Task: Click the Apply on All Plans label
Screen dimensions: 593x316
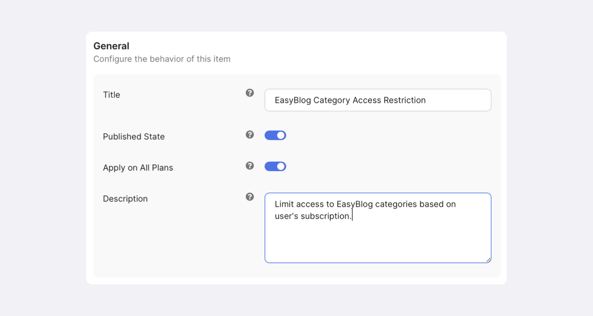Action: [138, 167]
